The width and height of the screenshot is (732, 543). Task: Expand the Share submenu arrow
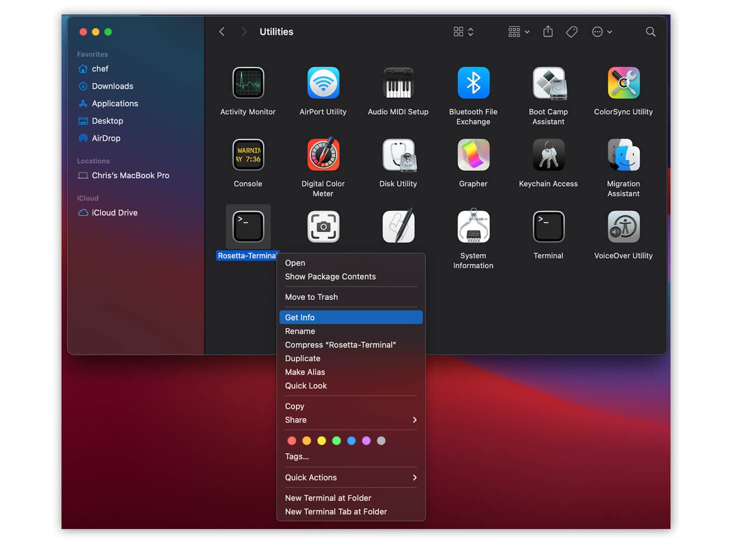[x=414, y=420]
